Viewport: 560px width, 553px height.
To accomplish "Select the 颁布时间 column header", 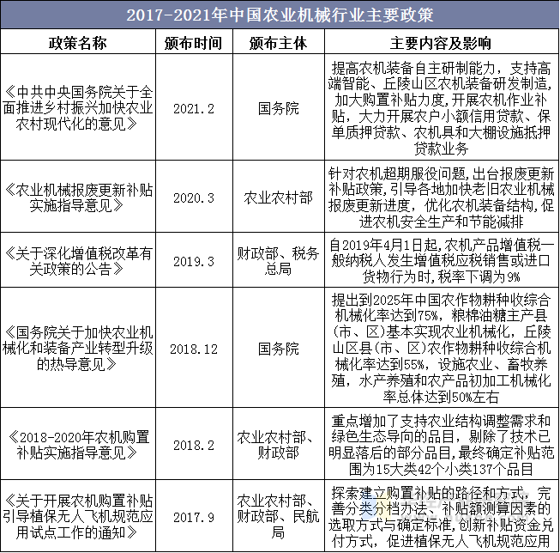I will click(194, 42).
